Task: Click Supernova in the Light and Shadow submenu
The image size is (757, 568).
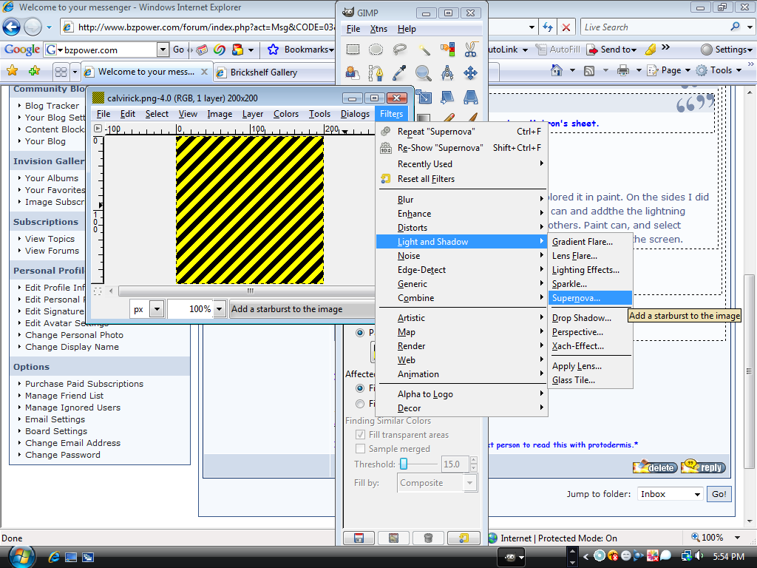Action: (x=577, y=298)
